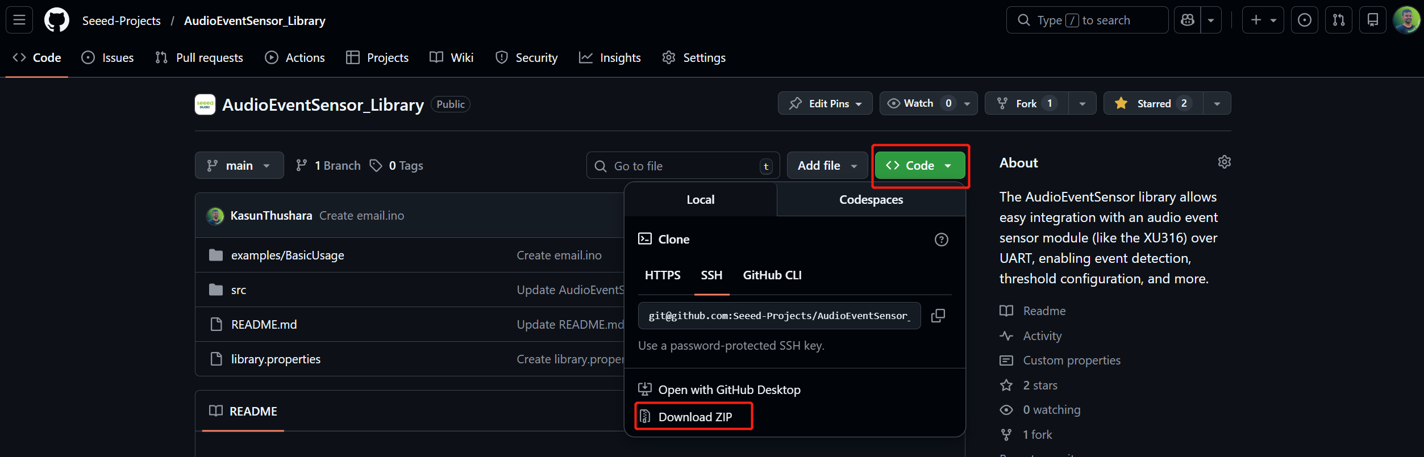Open the Edit Pins dropdown
This screenshot has height=457, width=1424.
[825, 103]
